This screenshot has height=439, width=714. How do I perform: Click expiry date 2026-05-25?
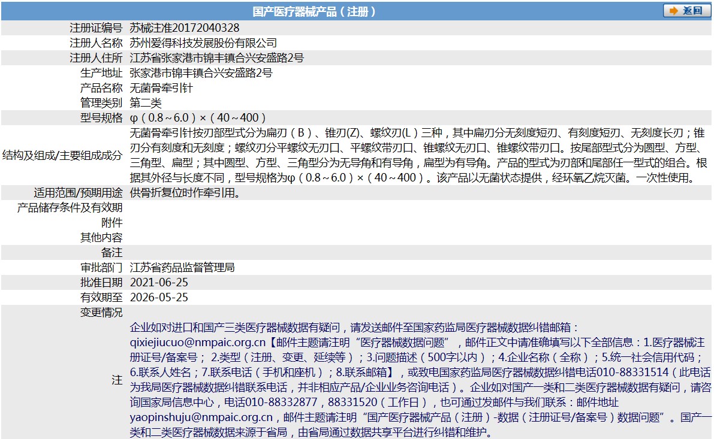(159, 298)
